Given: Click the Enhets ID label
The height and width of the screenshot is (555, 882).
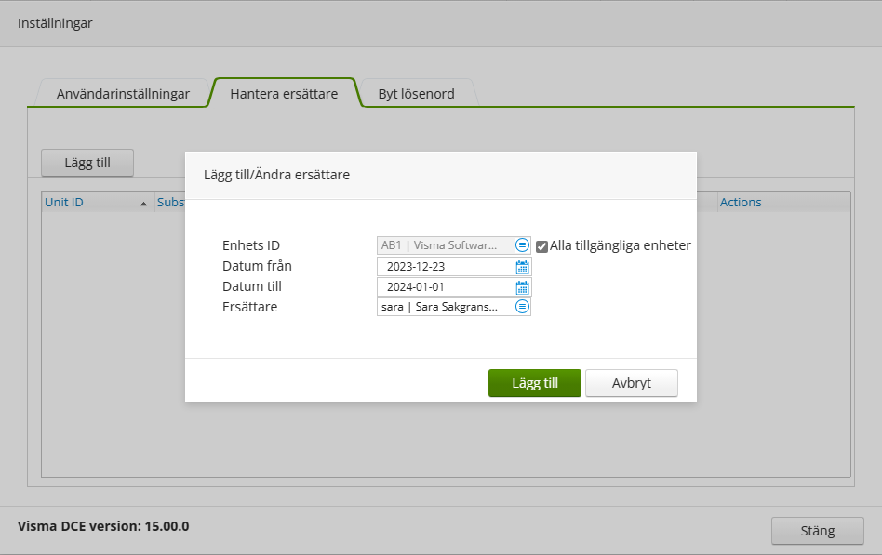Looking at the screenshot, I should [x=251, y=245].
